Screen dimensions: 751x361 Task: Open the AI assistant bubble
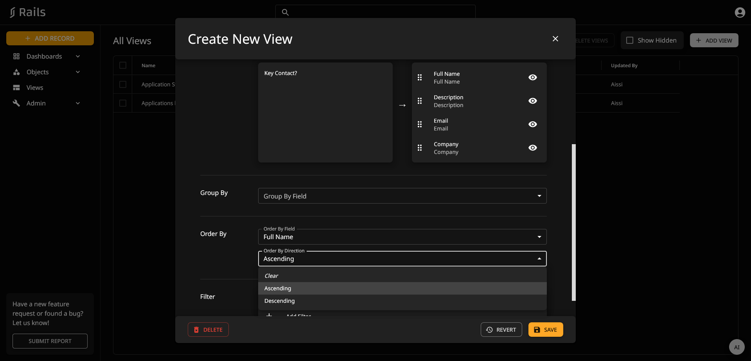[x=737, y=347]
